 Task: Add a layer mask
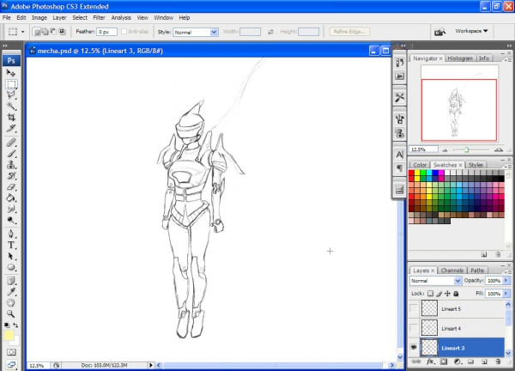(444, 362)
